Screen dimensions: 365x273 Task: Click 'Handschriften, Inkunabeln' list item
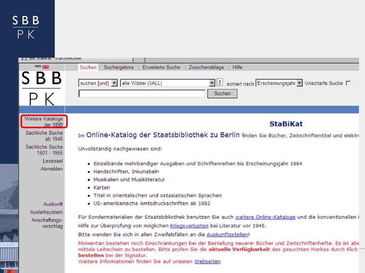[126, 172]
